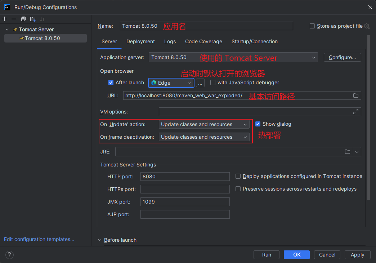376x263 pixels.
Task: Click the vertical scrollbar on the right
Action: click(368, 117)
